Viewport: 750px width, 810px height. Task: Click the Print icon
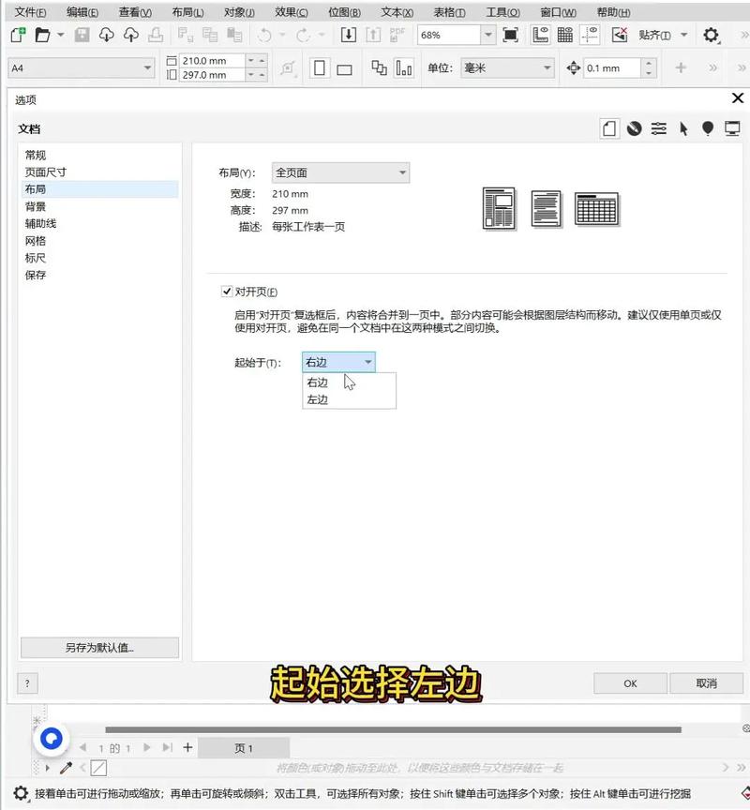click(x=153, y=35)
